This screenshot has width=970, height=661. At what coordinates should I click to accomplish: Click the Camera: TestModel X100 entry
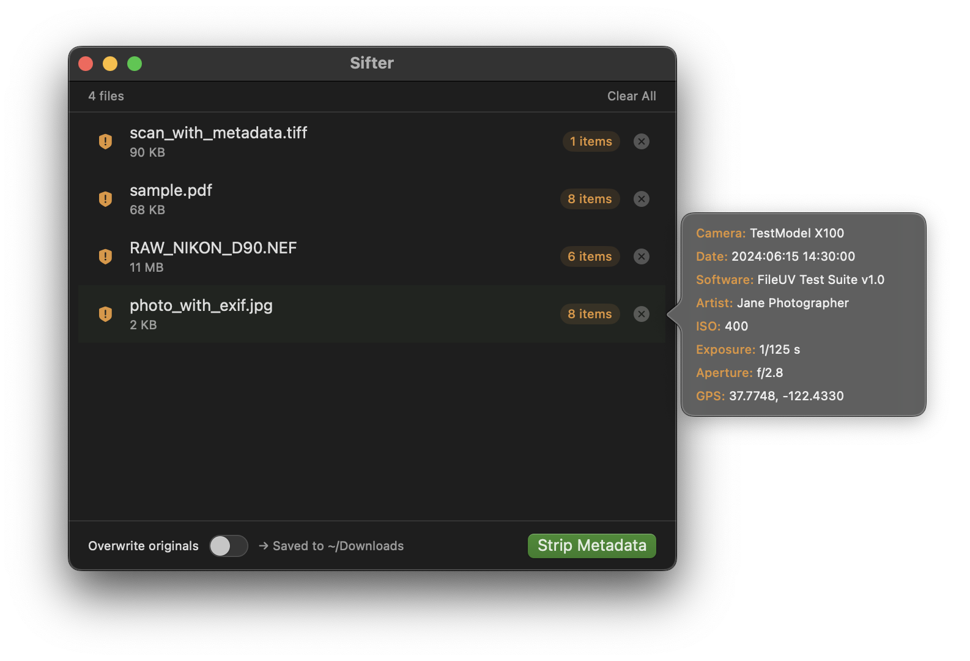point(770,233)
